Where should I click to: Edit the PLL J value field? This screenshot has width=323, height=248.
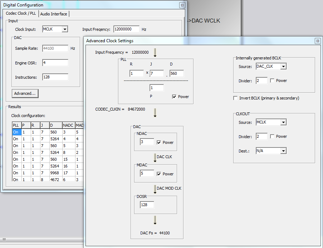click(x=157, y=73)
